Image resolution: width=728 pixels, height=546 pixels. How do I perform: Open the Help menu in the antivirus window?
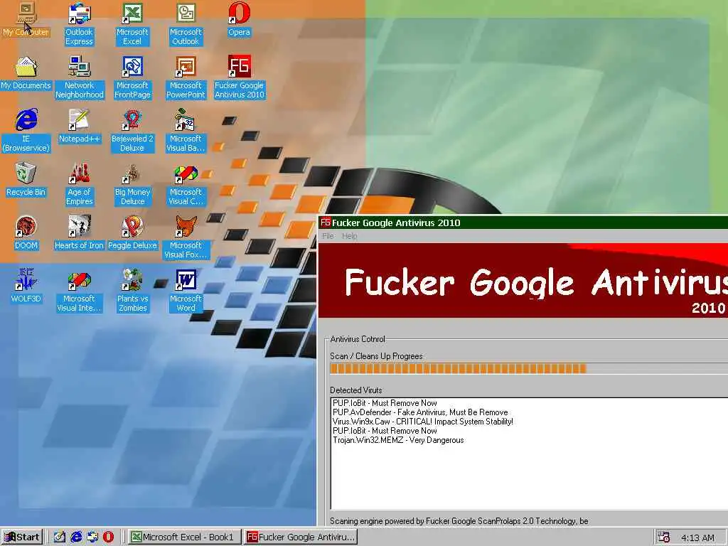pos(350,236)
